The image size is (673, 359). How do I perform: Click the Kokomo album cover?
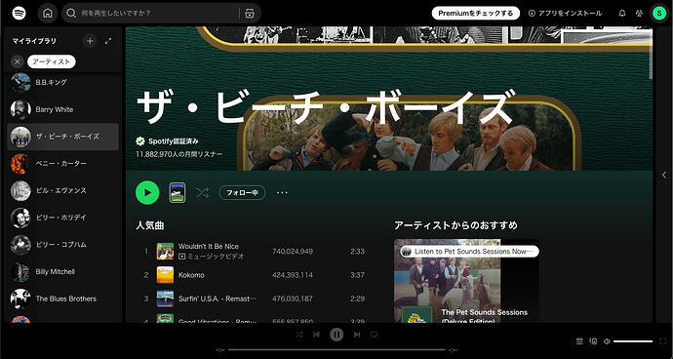tap(165, 275)
